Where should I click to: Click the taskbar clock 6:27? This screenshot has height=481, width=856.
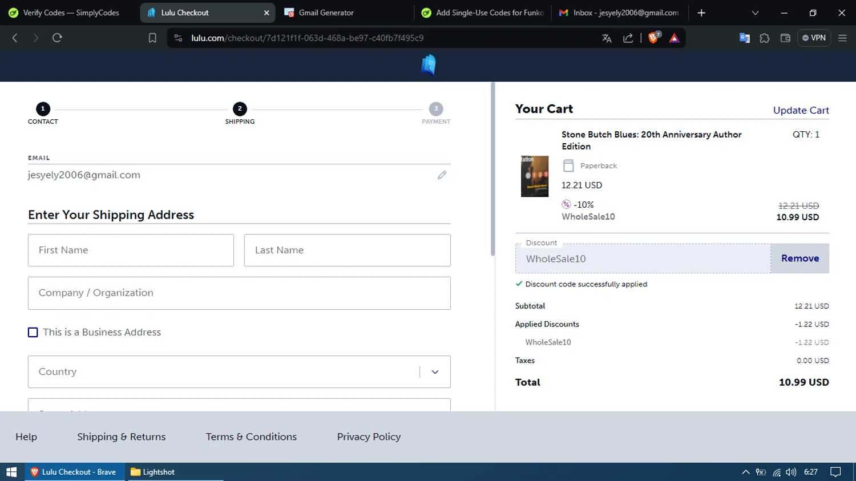[811, 472]
